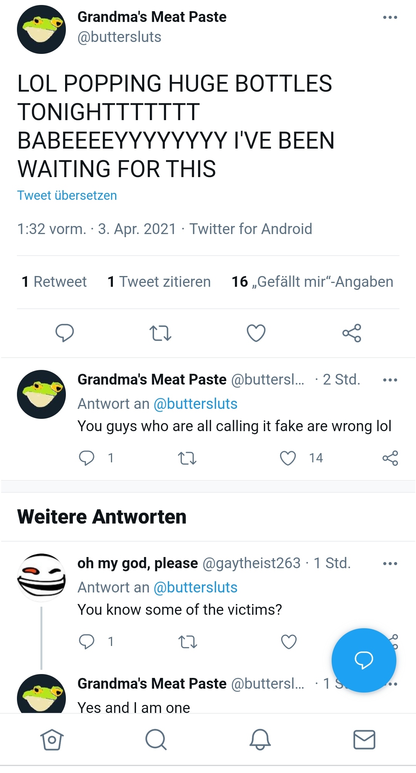Like the 'You know some of the victims?' reply
Screen dimensions: 416x773
289,642
